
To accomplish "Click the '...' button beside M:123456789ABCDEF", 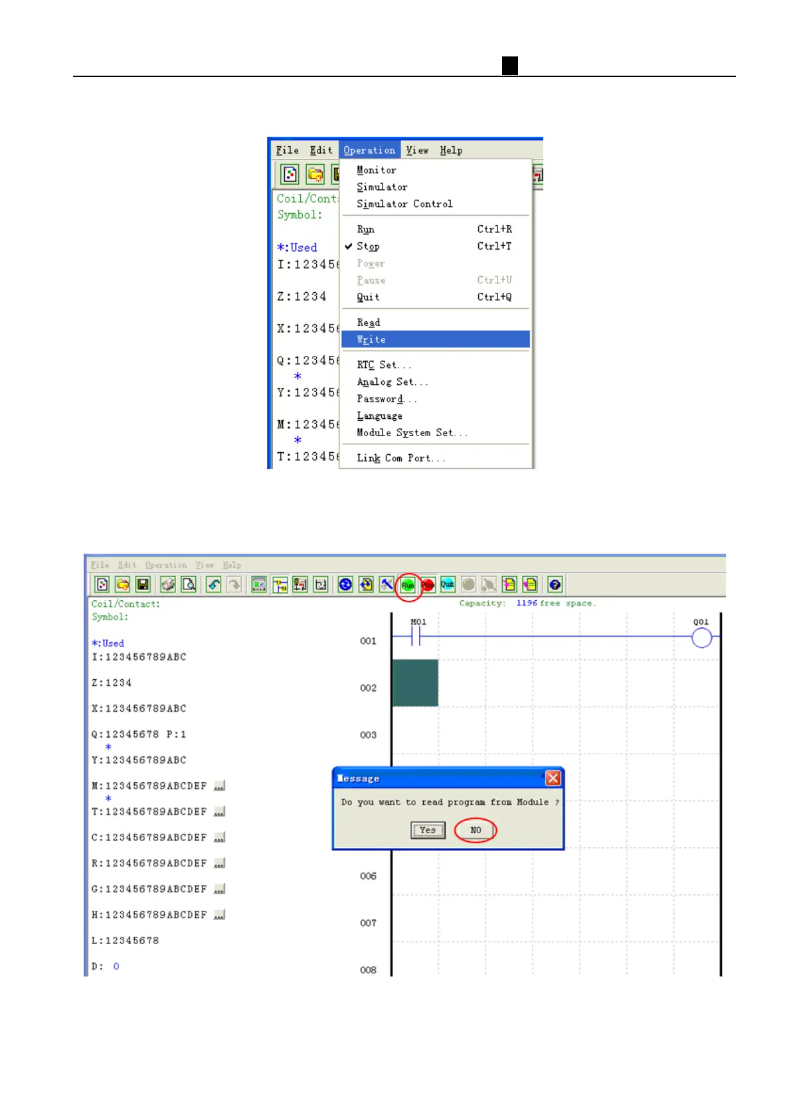I will coord(220,786).
